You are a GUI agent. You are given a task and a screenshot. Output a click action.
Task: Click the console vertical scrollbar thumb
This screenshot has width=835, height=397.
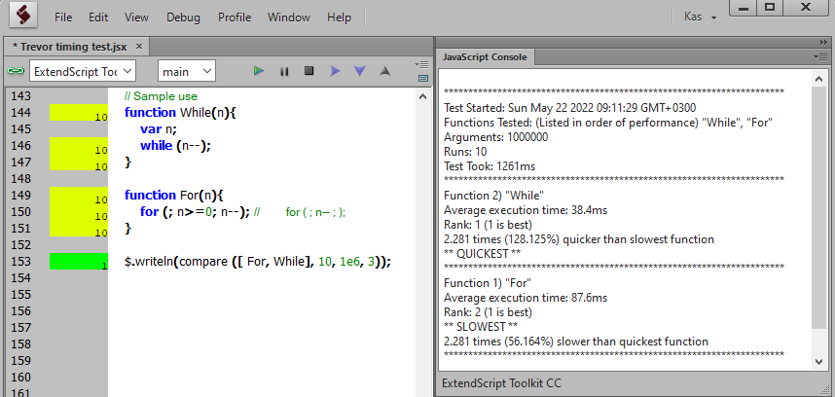[819, 207]
